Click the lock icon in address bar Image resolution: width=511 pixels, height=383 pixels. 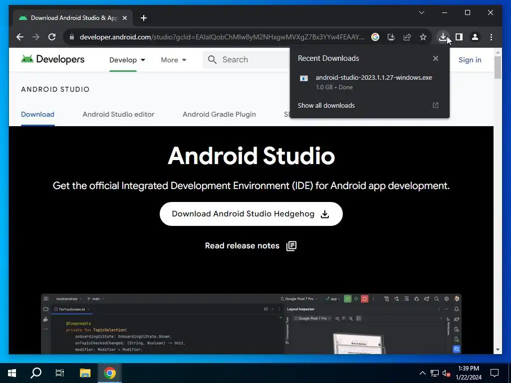72,37
